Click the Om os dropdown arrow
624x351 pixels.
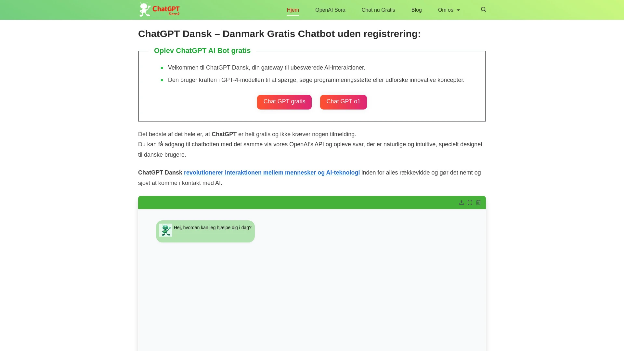pyautogui.click(x=458, y=9)
